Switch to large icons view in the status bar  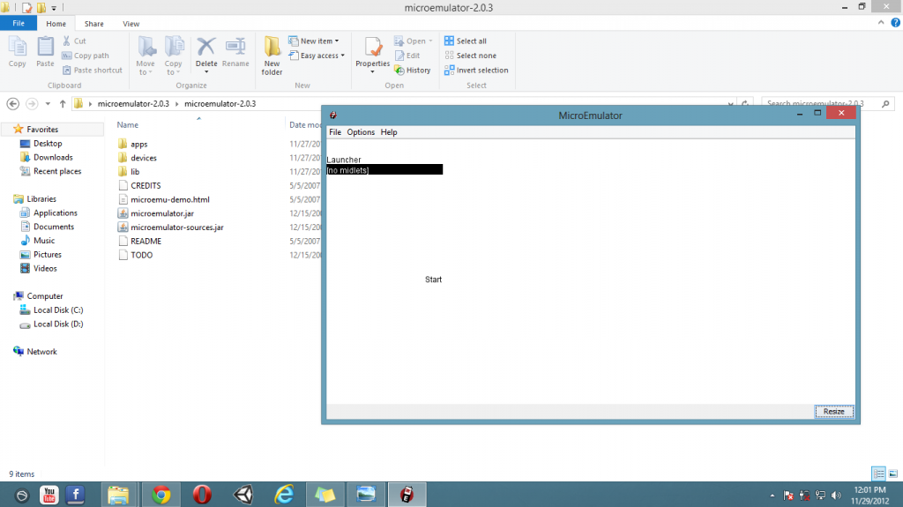(892, 473)
